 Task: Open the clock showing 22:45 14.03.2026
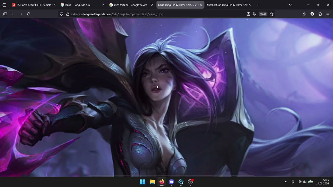tap(323, 182)
